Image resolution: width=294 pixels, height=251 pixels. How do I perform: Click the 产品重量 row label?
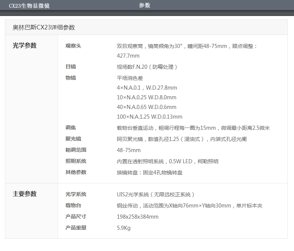coord(76,228)
